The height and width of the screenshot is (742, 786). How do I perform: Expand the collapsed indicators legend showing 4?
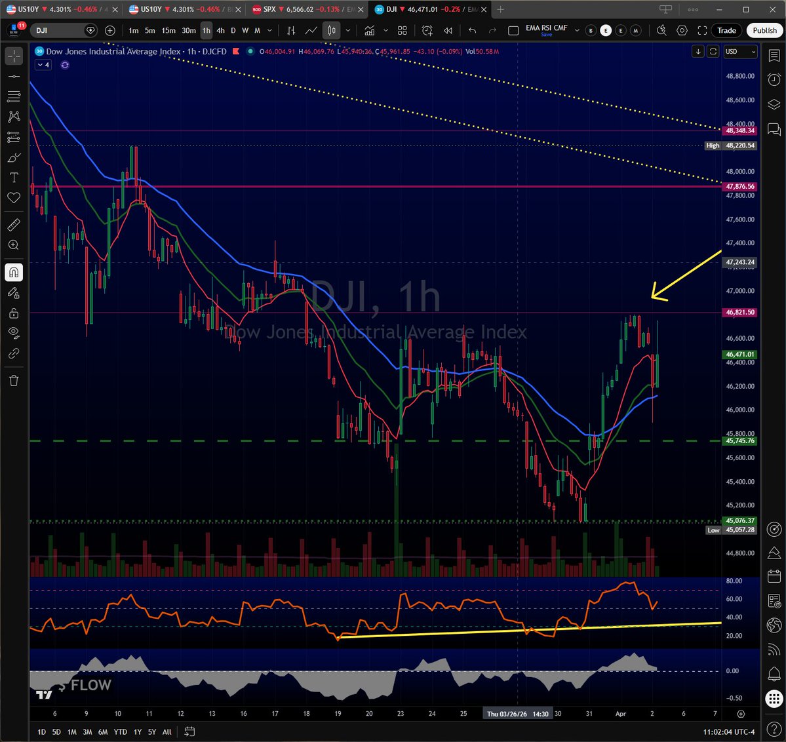[43, 65]
